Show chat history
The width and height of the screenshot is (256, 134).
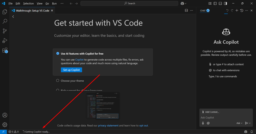[x=242, y=11]
